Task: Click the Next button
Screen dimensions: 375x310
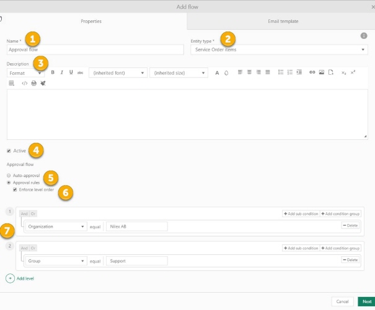Action: click(x=366, y=301)
